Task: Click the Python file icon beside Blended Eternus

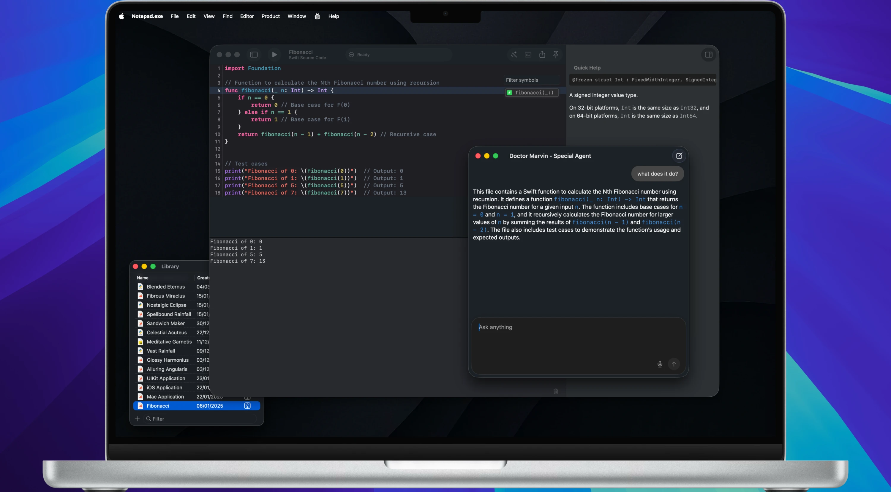Action: (x=140, y=287)
